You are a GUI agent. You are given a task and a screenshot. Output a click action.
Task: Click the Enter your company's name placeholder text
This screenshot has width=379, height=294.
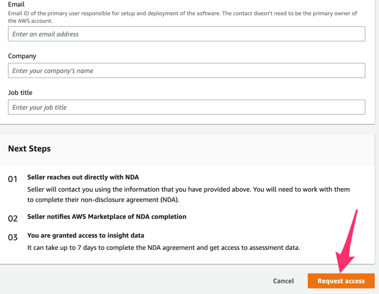(53, 71)
